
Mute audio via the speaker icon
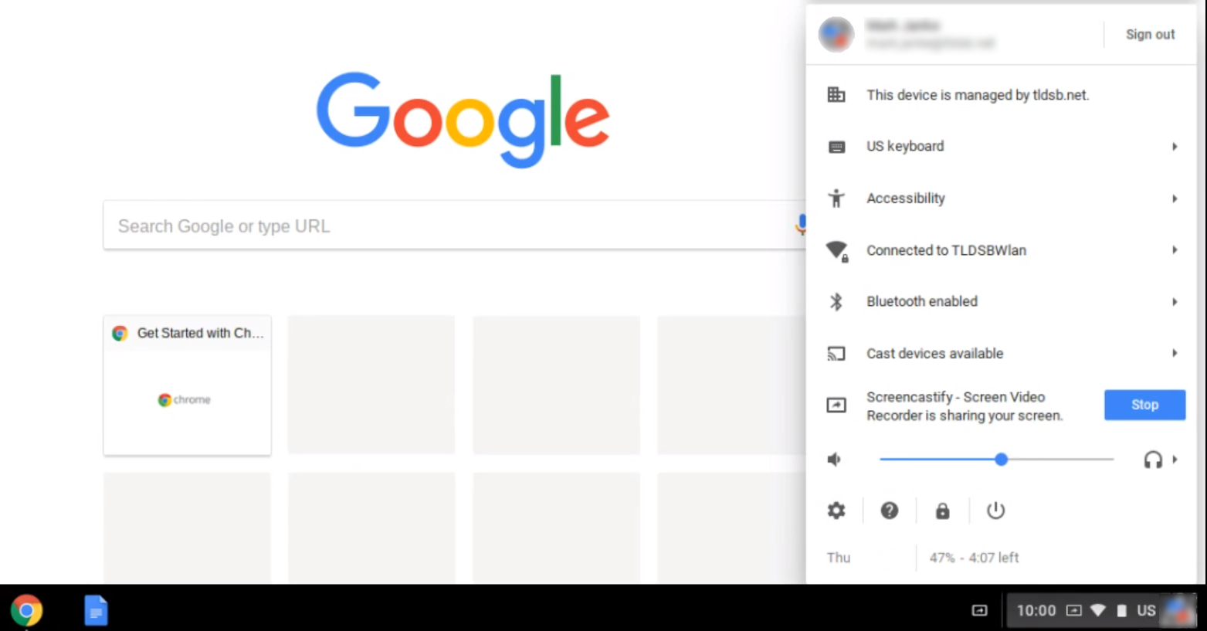click(834, 460)
